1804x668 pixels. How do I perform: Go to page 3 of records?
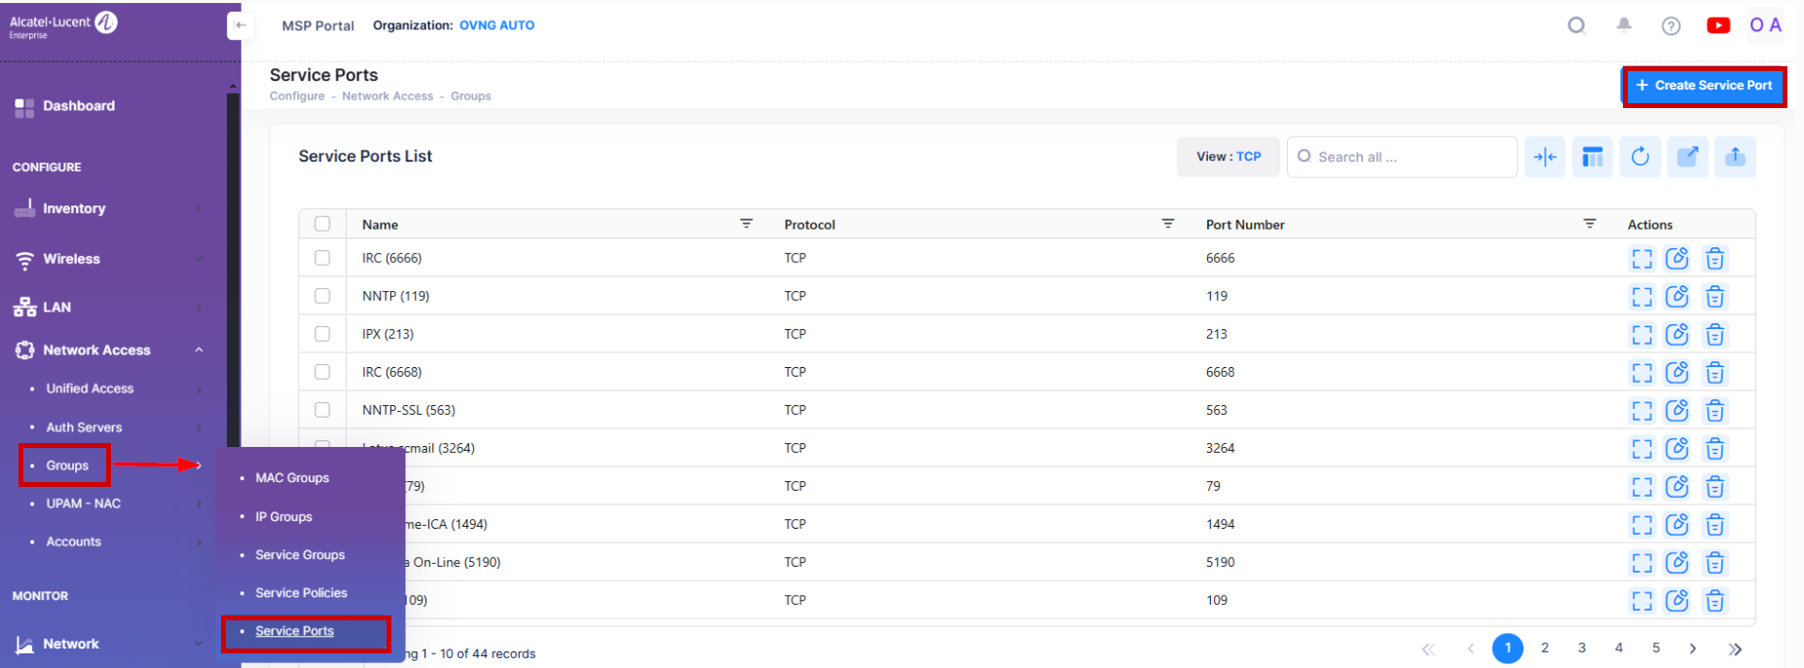click(x=1581, y=649)
